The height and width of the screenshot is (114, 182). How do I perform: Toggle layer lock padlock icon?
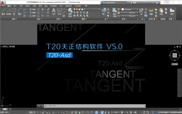[79, 9]
